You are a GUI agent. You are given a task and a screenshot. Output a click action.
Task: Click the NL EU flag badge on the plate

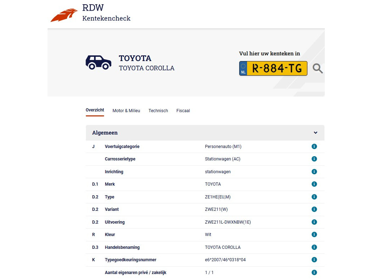(x=243, y=68)
